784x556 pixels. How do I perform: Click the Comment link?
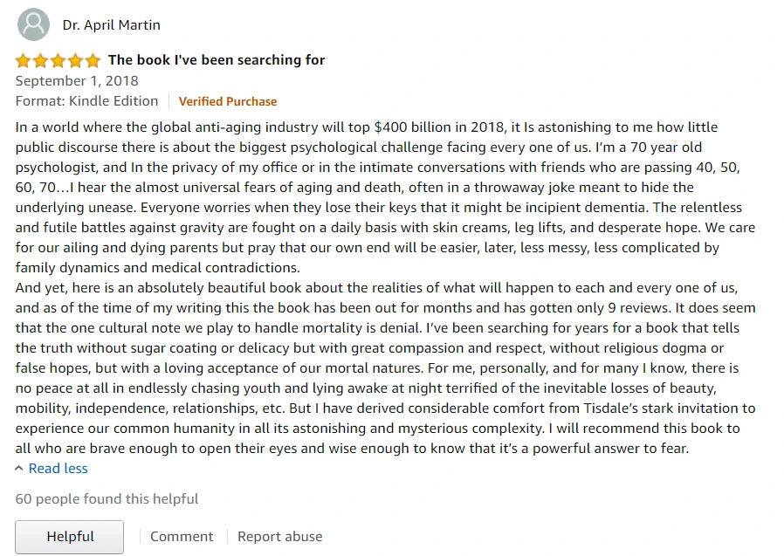click(x=182, y=536)
